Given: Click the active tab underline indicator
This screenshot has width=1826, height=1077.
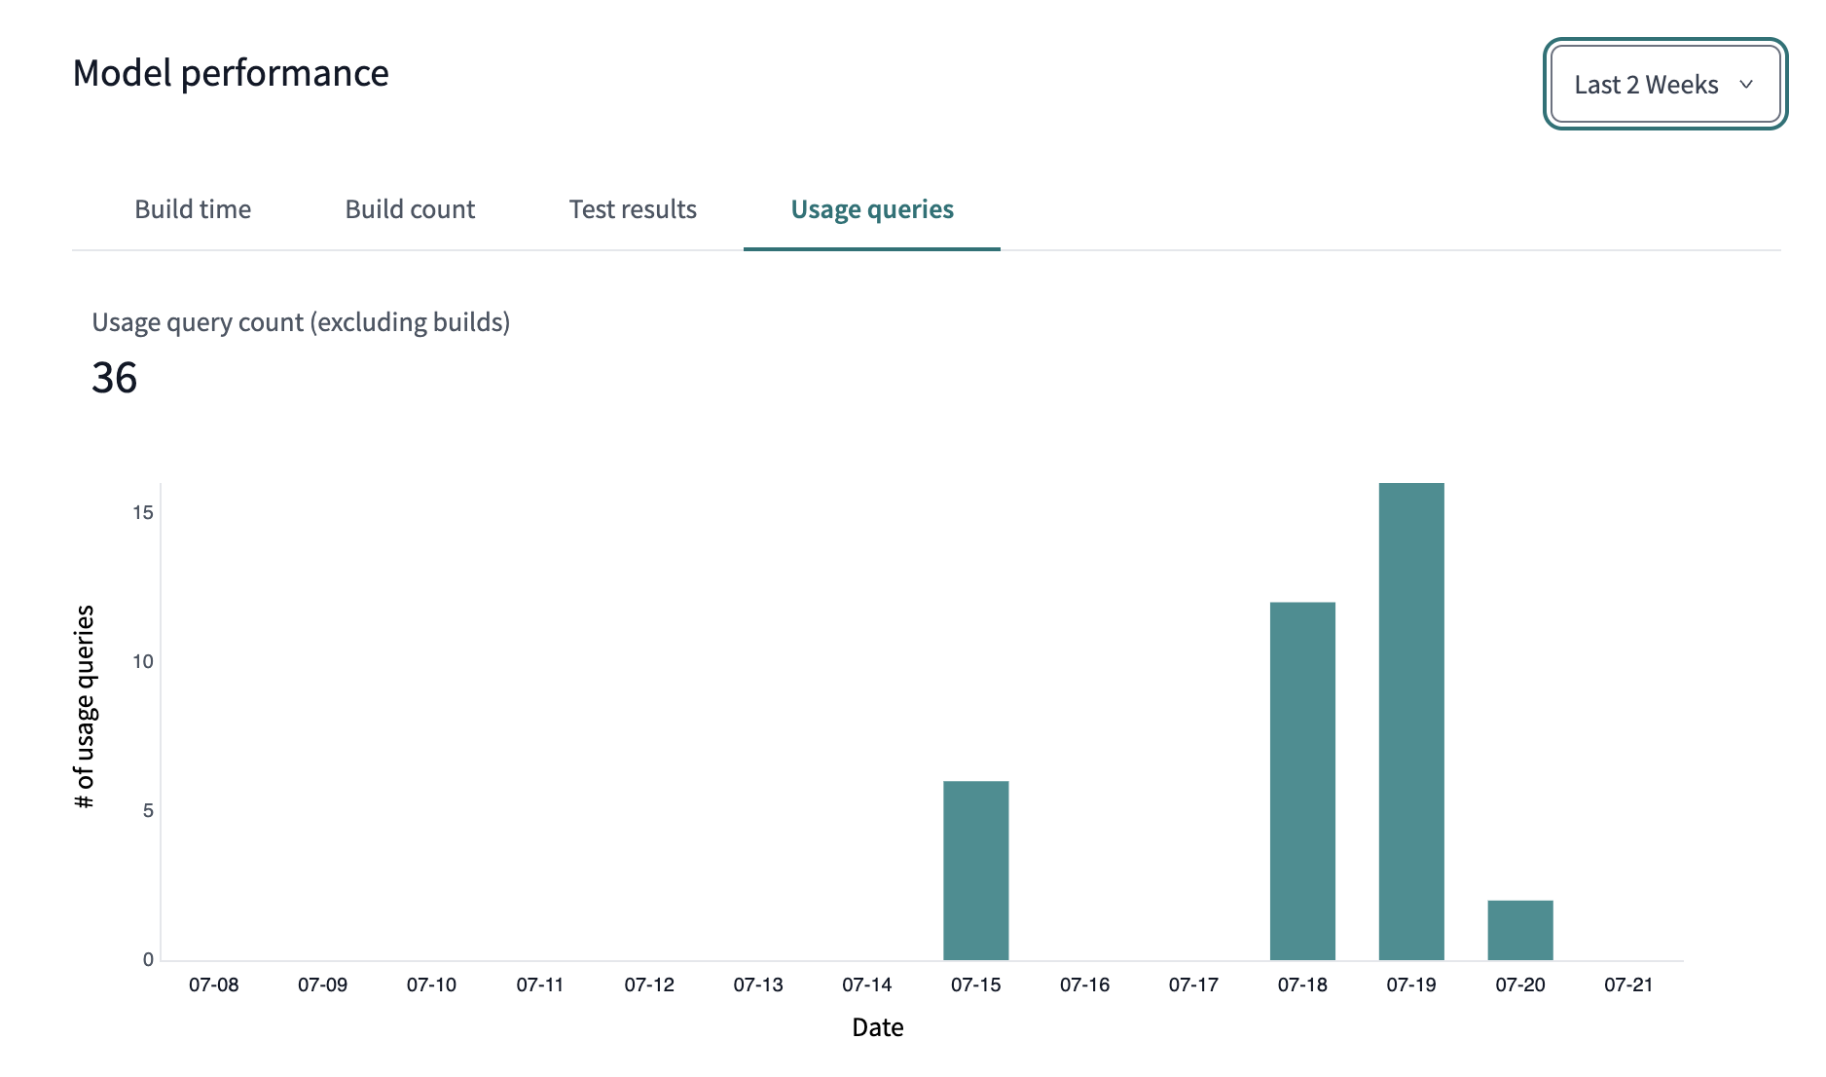Looking at the screenshot, I should [x=871, y=250].
